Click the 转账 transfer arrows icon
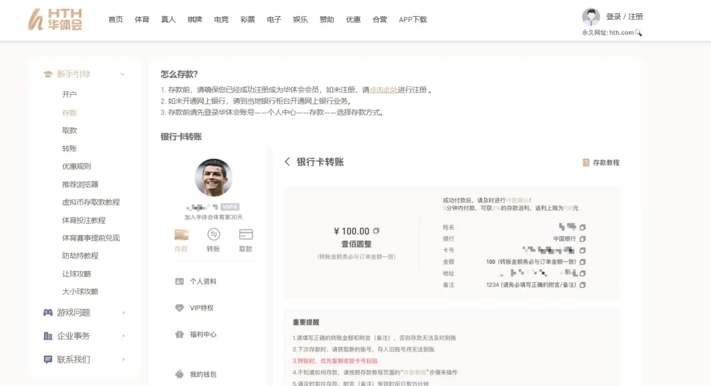Screen dimensions: 711x386 tap(213, 234)
